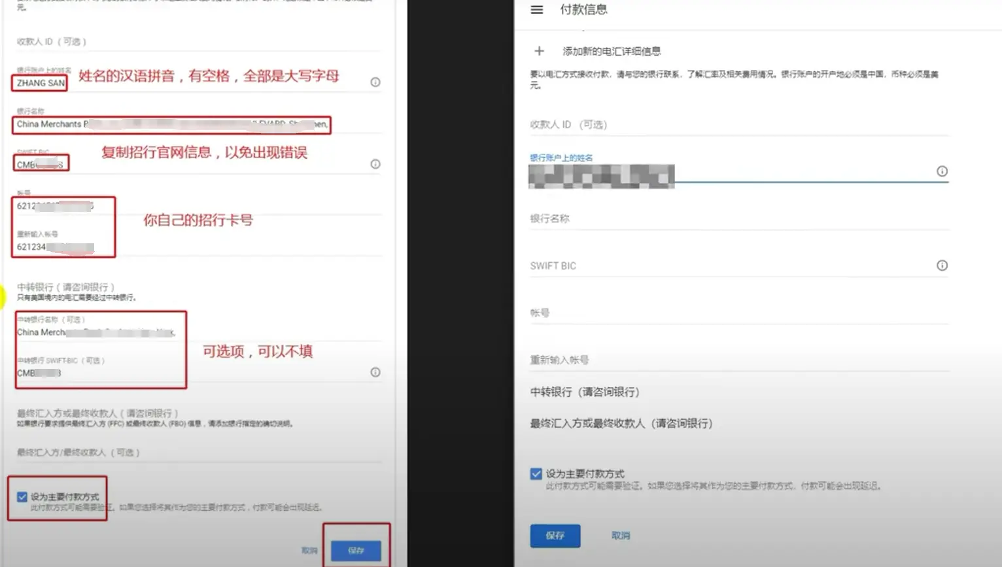Toggle 设为主要付款方式 checkbox in left tutorial panel

pyautogui.click(x=22, y=497)
